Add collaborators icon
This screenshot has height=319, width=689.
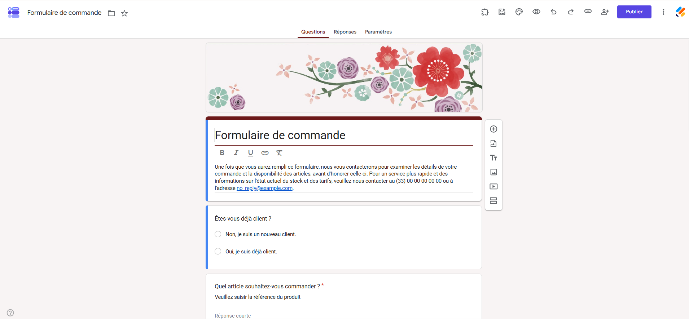click(605, 12)
